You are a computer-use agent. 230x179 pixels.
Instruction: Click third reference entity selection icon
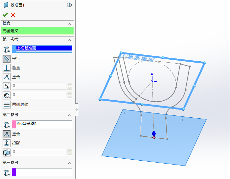(7, 173)
